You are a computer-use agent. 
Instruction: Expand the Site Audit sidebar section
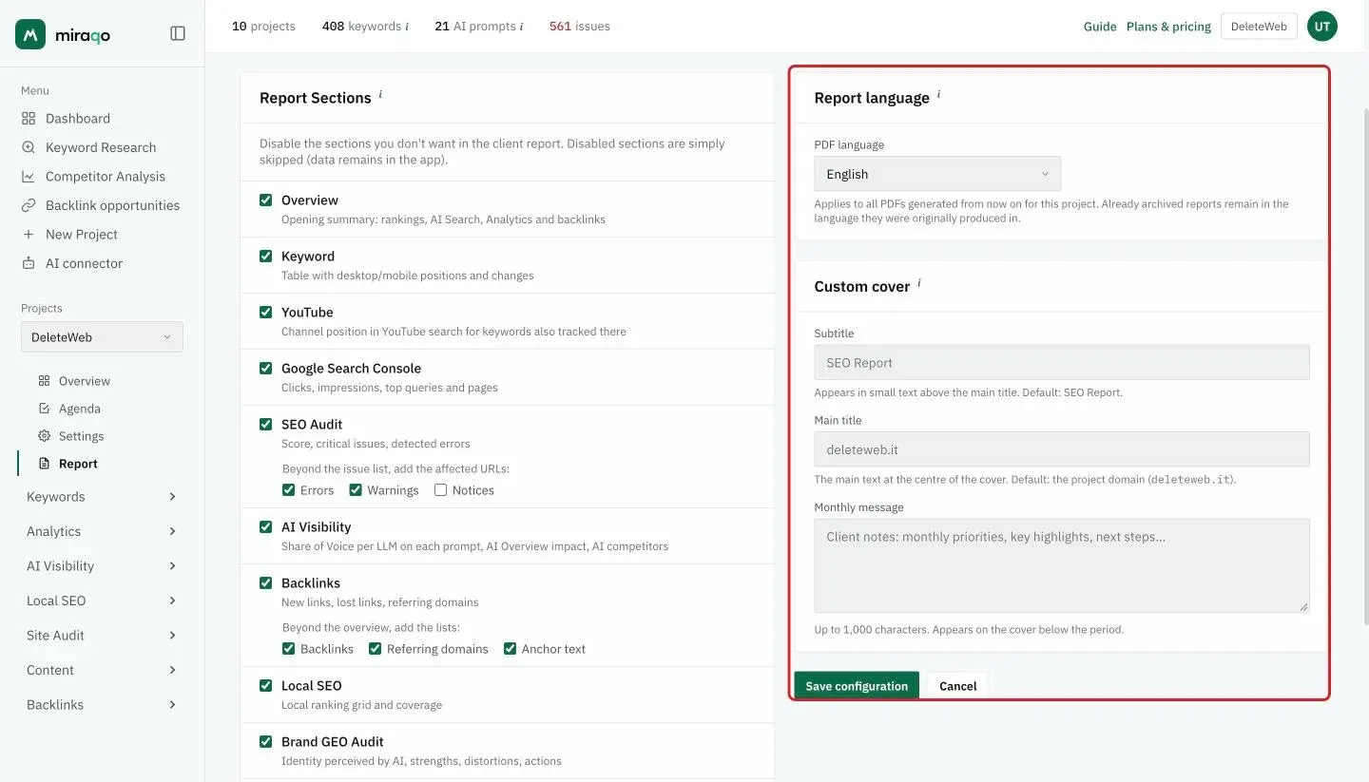(102, 636)
